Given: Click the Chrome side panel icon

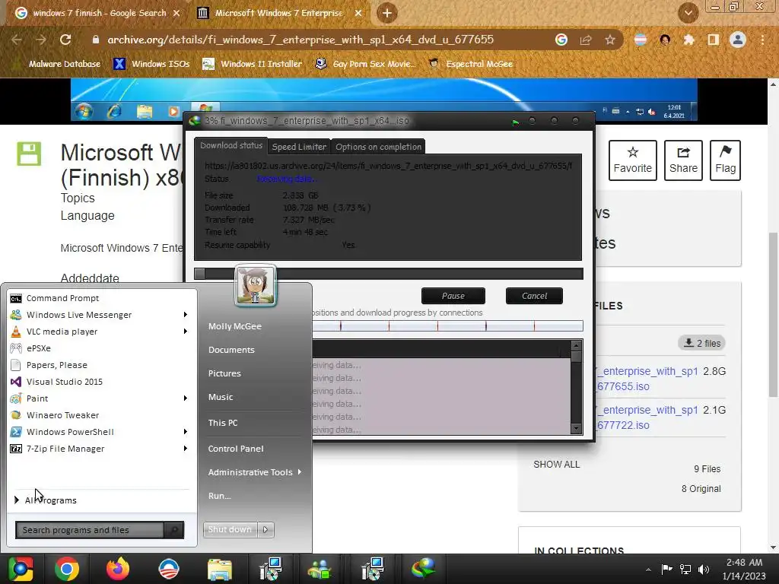Looking at the screenshot, I should (713, 40).
